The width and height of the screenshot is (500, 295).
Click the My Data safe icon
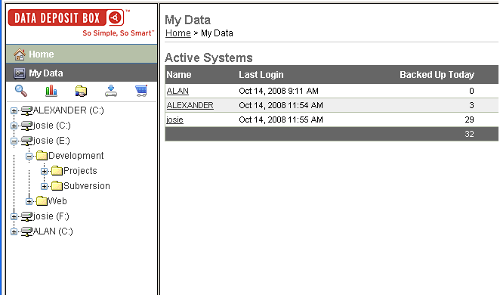20,73
